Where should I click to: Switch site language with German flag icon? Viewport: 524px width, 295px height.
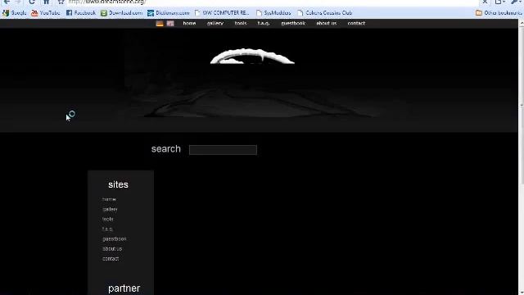[x=160, y=24]
